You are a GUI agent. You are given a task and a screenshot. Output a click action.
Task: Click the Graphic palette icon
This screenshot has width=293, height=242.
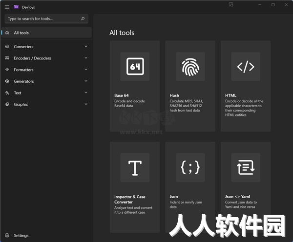pyautogui.click(x=7, y=104)
